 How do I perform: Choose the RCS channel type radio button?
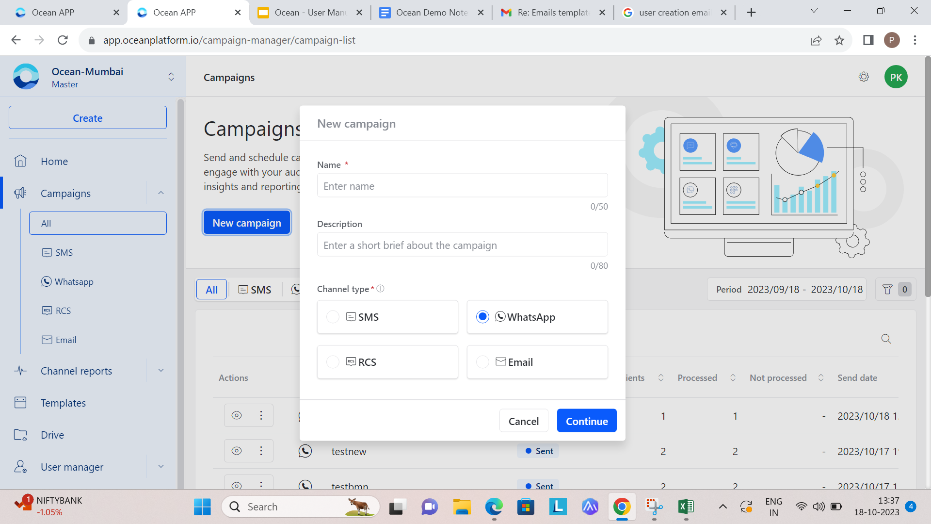pyautogui.click(x=333, y=362)
